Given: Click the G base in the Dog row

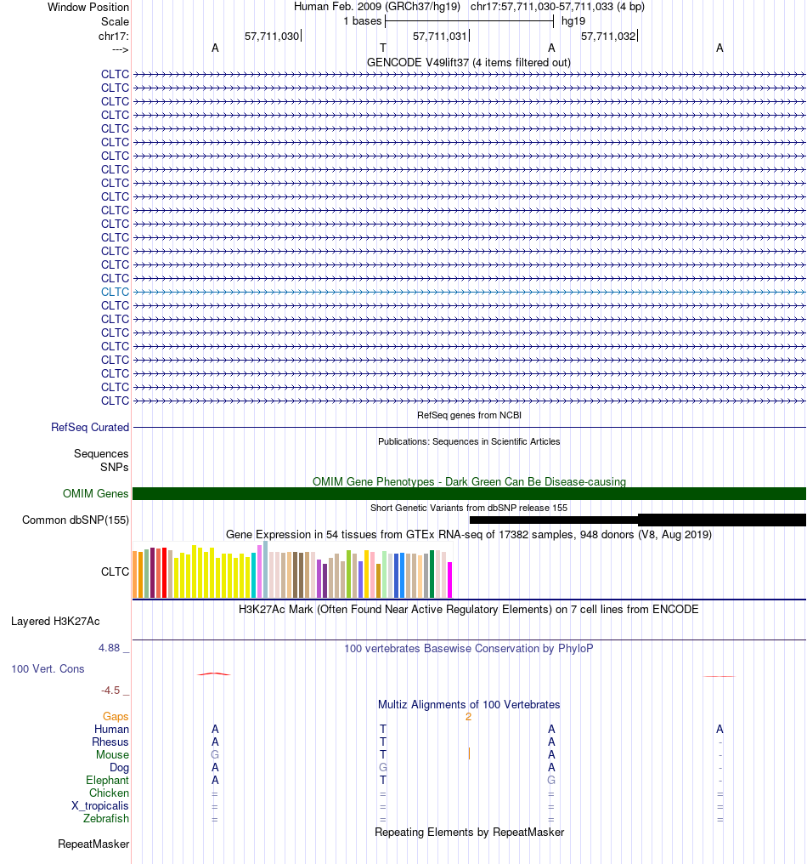Looking at the screenshot, I should 383,767.
